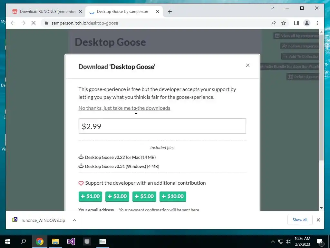Show hidden system tray icons
Screen dimensions: 330x248
pos(273,242)
